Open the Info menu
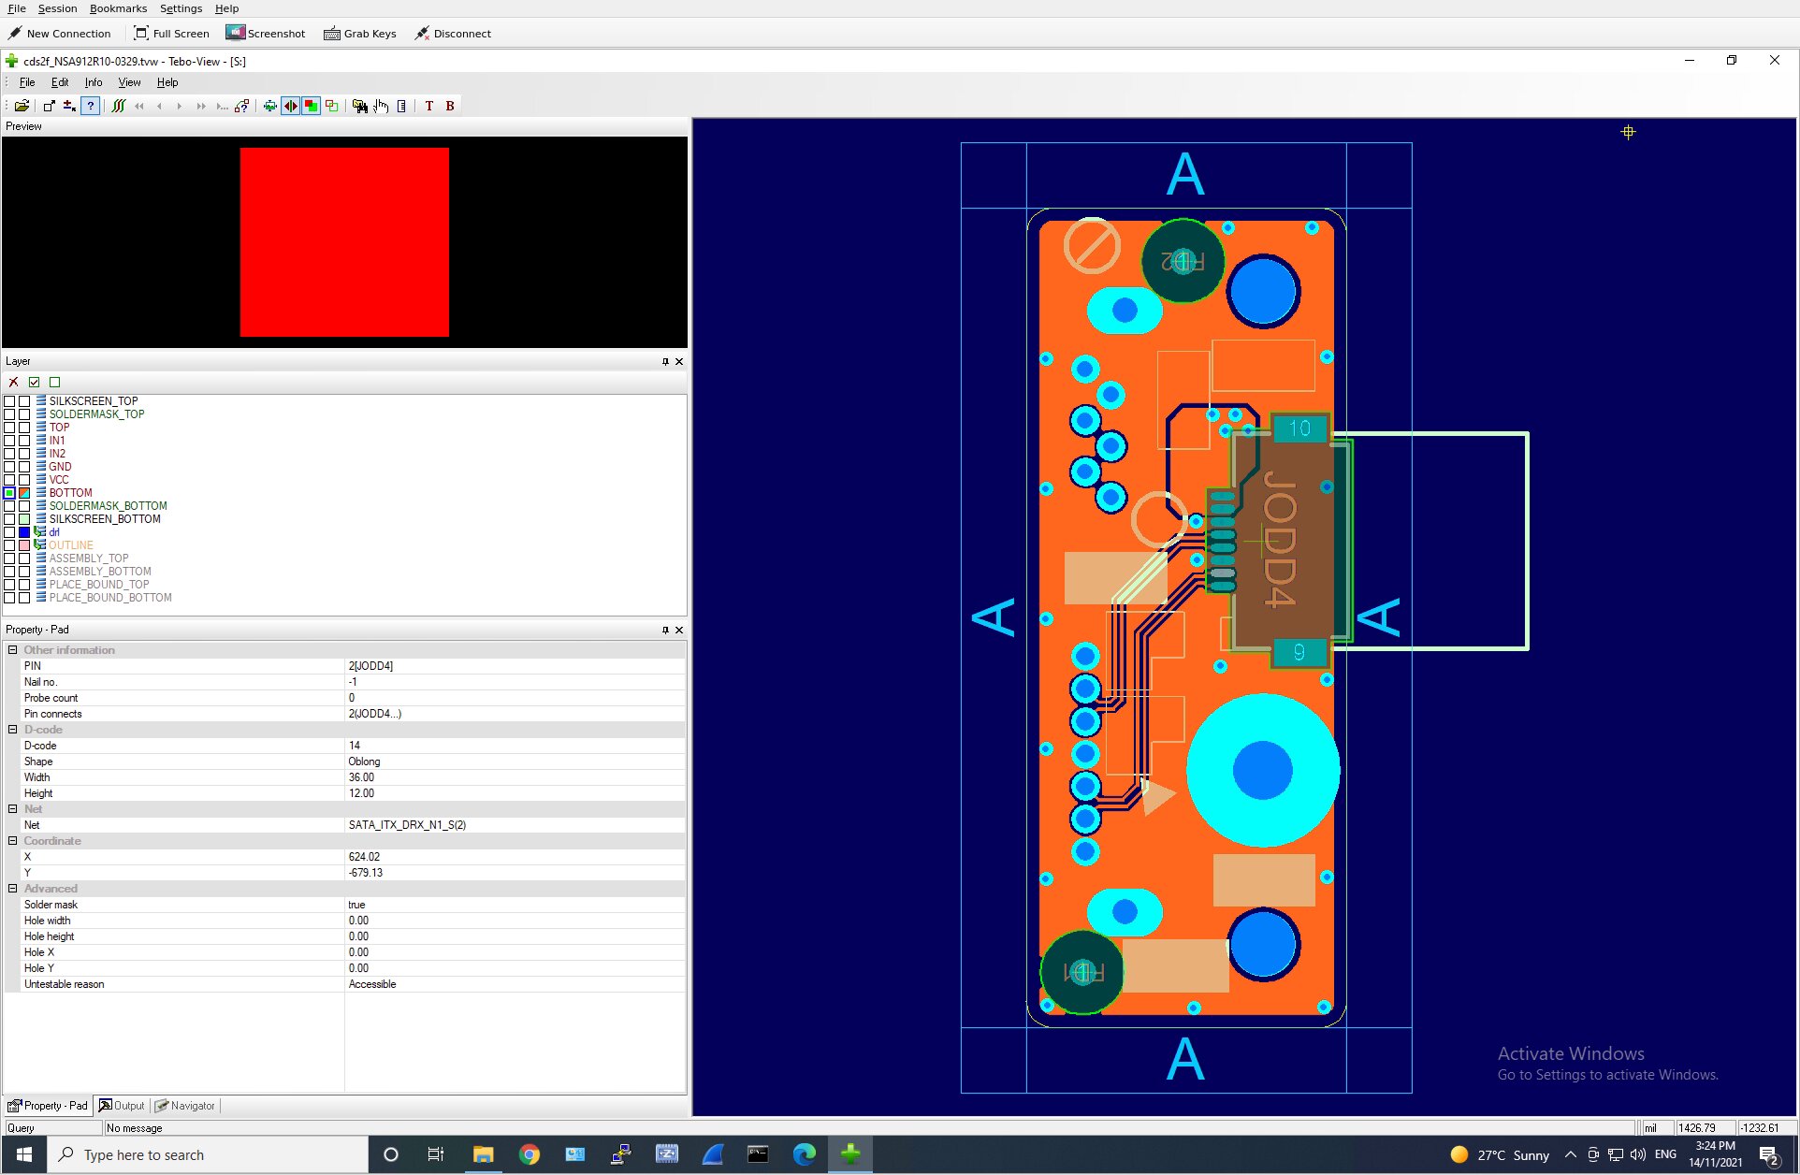The image size is (1800, 1175). coord(94,82)
